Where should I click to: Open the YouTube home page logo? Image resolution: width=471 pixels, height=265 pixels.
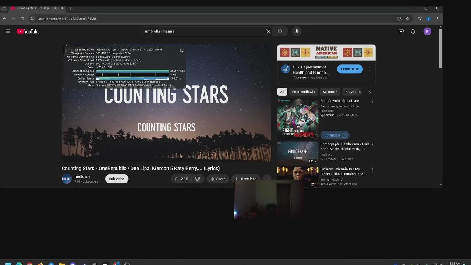[x=28, y=31]
